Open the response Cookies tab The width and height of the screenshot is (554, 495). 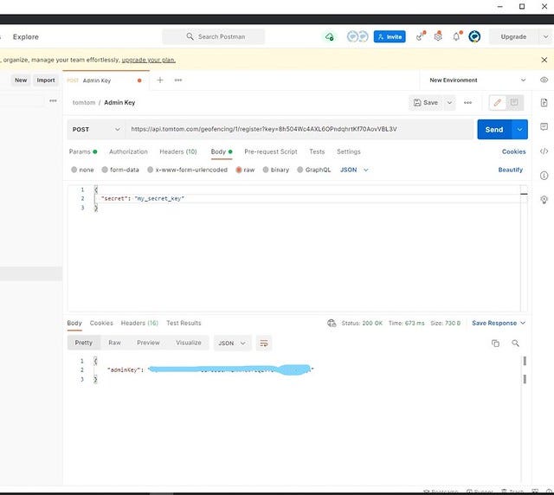101,323
